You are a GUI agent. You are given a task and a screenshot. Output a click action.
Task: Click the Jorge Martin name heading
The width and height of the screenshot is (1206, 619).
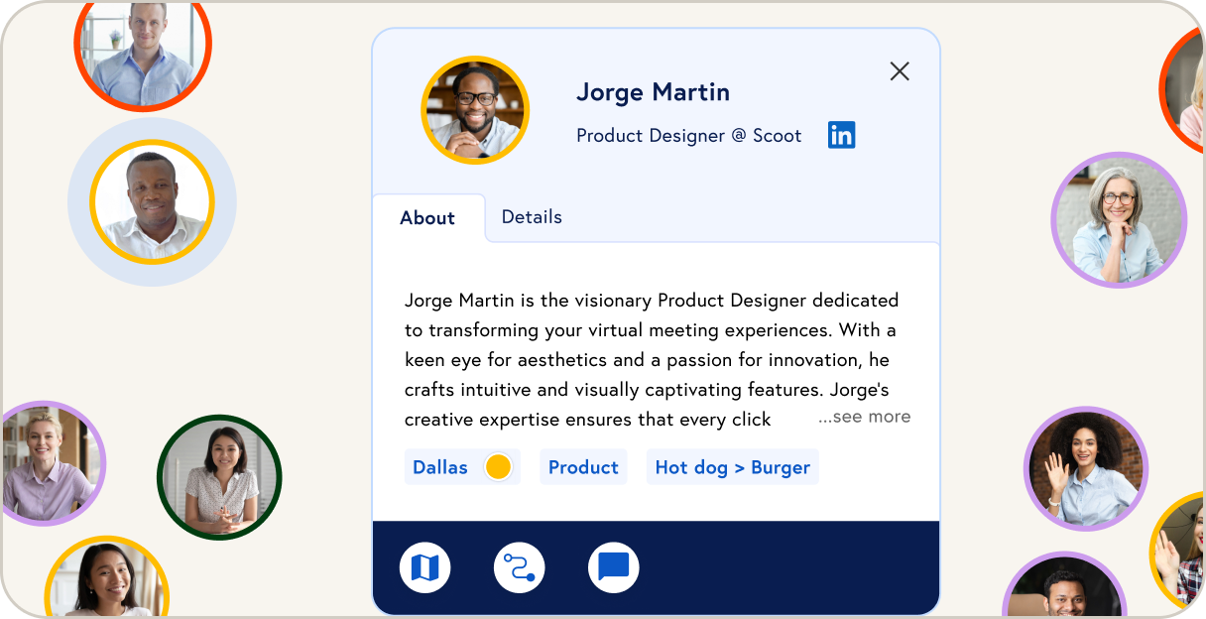point(653,92)
